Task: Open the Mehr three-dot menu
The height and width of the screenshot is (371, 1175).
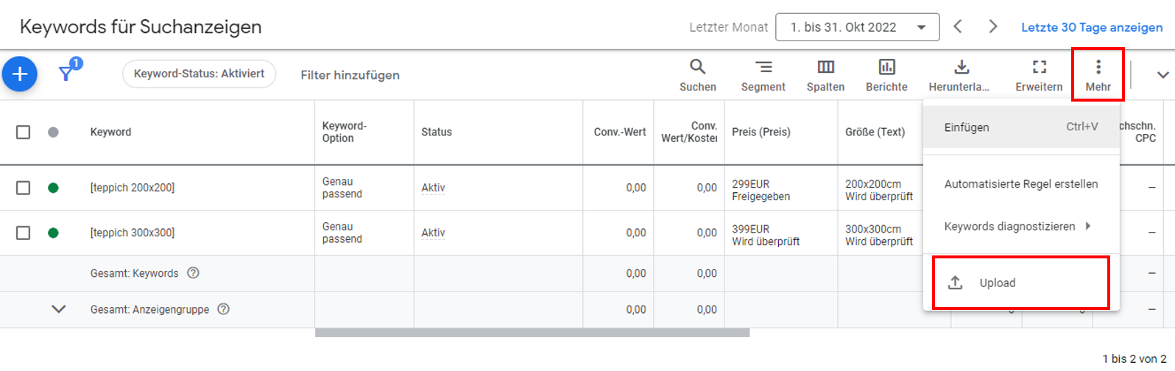Action: coord(1098,68)
